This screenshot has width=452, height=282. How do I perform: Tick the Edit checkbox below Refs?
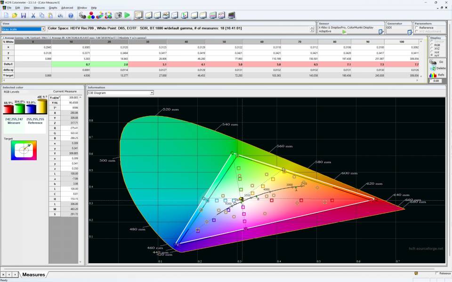(431, 81)
